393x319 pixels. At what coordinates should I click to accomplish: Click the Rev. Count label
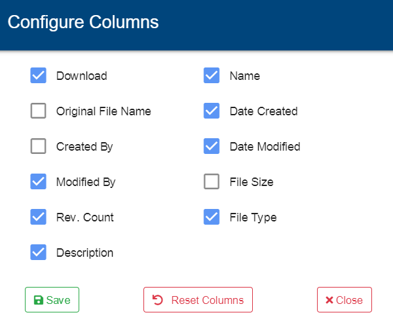click(x=85, y=217)
